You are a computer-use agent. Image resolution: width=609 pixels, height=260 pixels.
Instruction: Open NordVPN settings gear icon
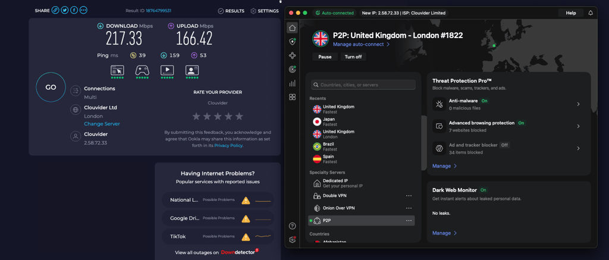[293, 240]
